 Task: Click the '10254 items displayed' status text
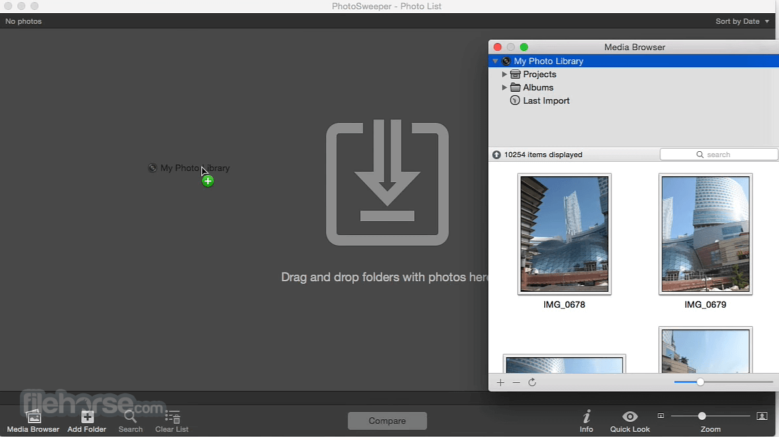543,154
